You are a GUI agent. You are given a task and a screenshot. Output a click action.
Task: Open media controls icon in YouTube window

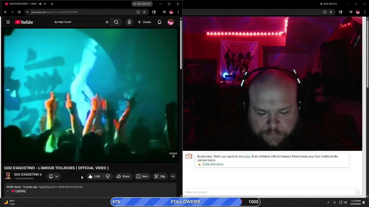tap(164, 12)
